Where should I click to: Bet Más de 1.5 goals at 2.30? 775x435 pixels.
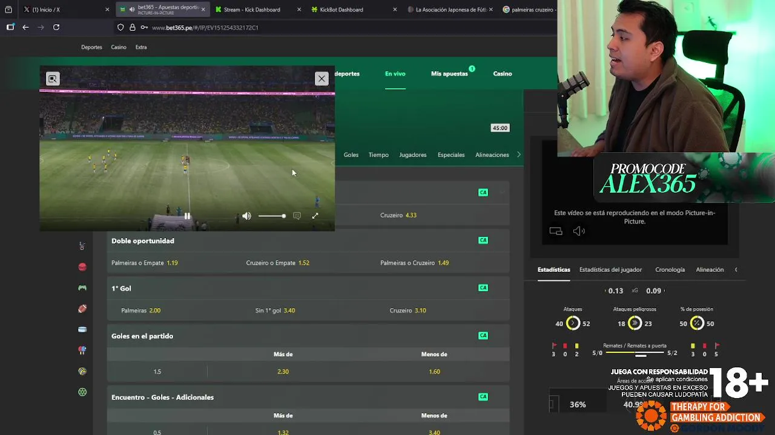tap(283, 372)
